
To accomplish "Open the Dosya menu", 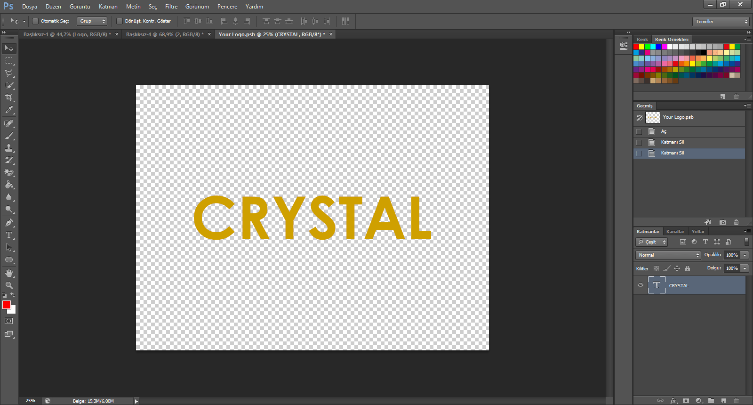I will [30, 7].
